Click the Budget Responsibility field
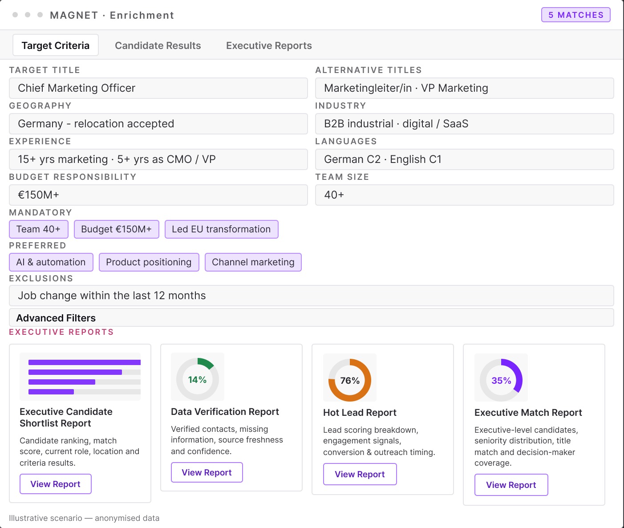 pyautogui.click(x=158, y=195)
